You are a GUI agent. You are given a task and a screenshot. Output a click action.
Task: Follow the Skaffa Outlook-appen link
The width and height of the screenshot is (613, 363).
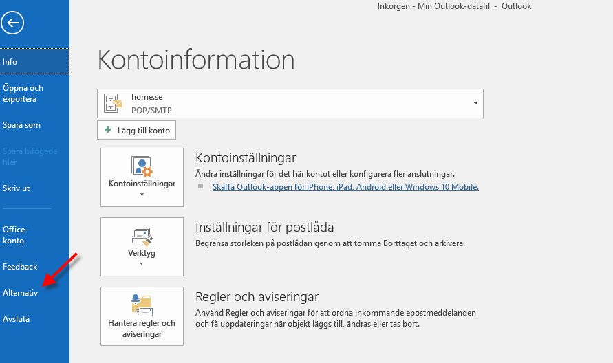tap(345, 187)
